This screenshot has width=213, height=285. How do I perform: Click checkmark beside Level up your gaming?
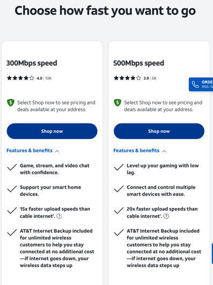pos(119,167)
